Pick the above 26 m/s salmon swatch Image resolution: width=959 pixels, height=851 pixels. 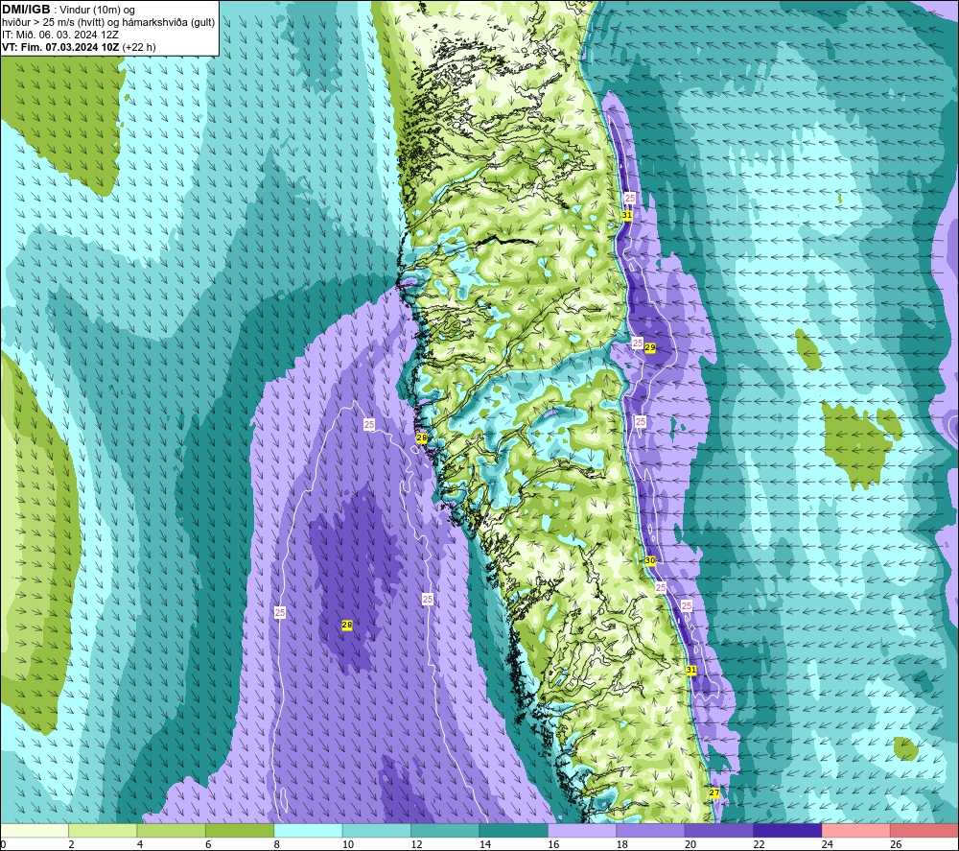point(924,830)
